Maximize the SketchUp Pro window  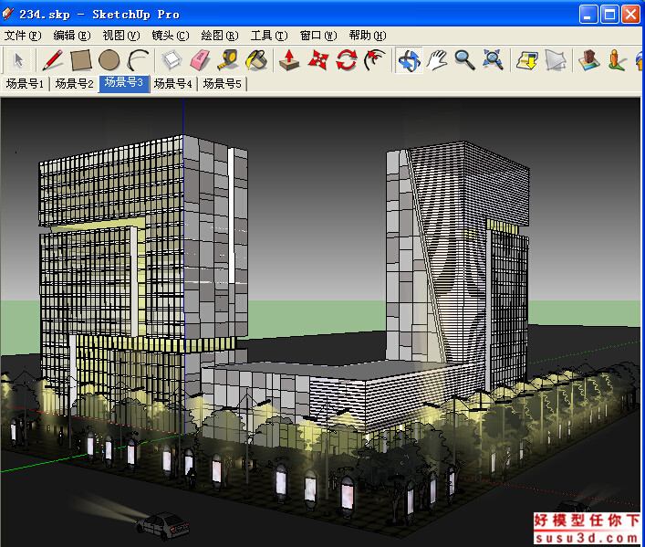(x=609, y=15)
